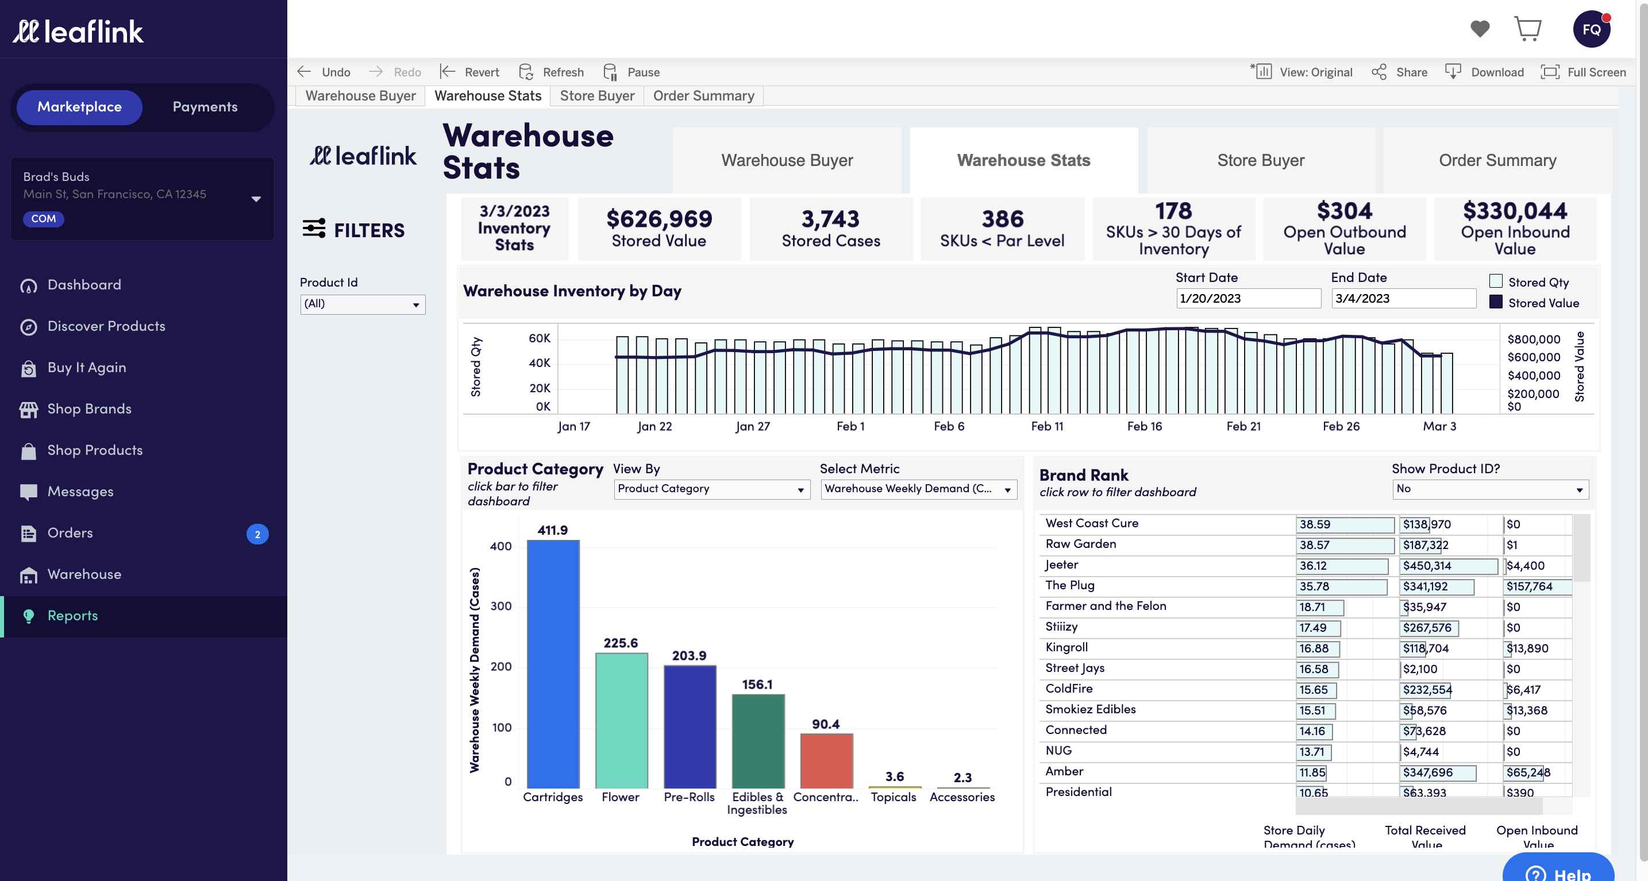
Task: Click the Refresh data icon
Action: click(x=526, y=72)
